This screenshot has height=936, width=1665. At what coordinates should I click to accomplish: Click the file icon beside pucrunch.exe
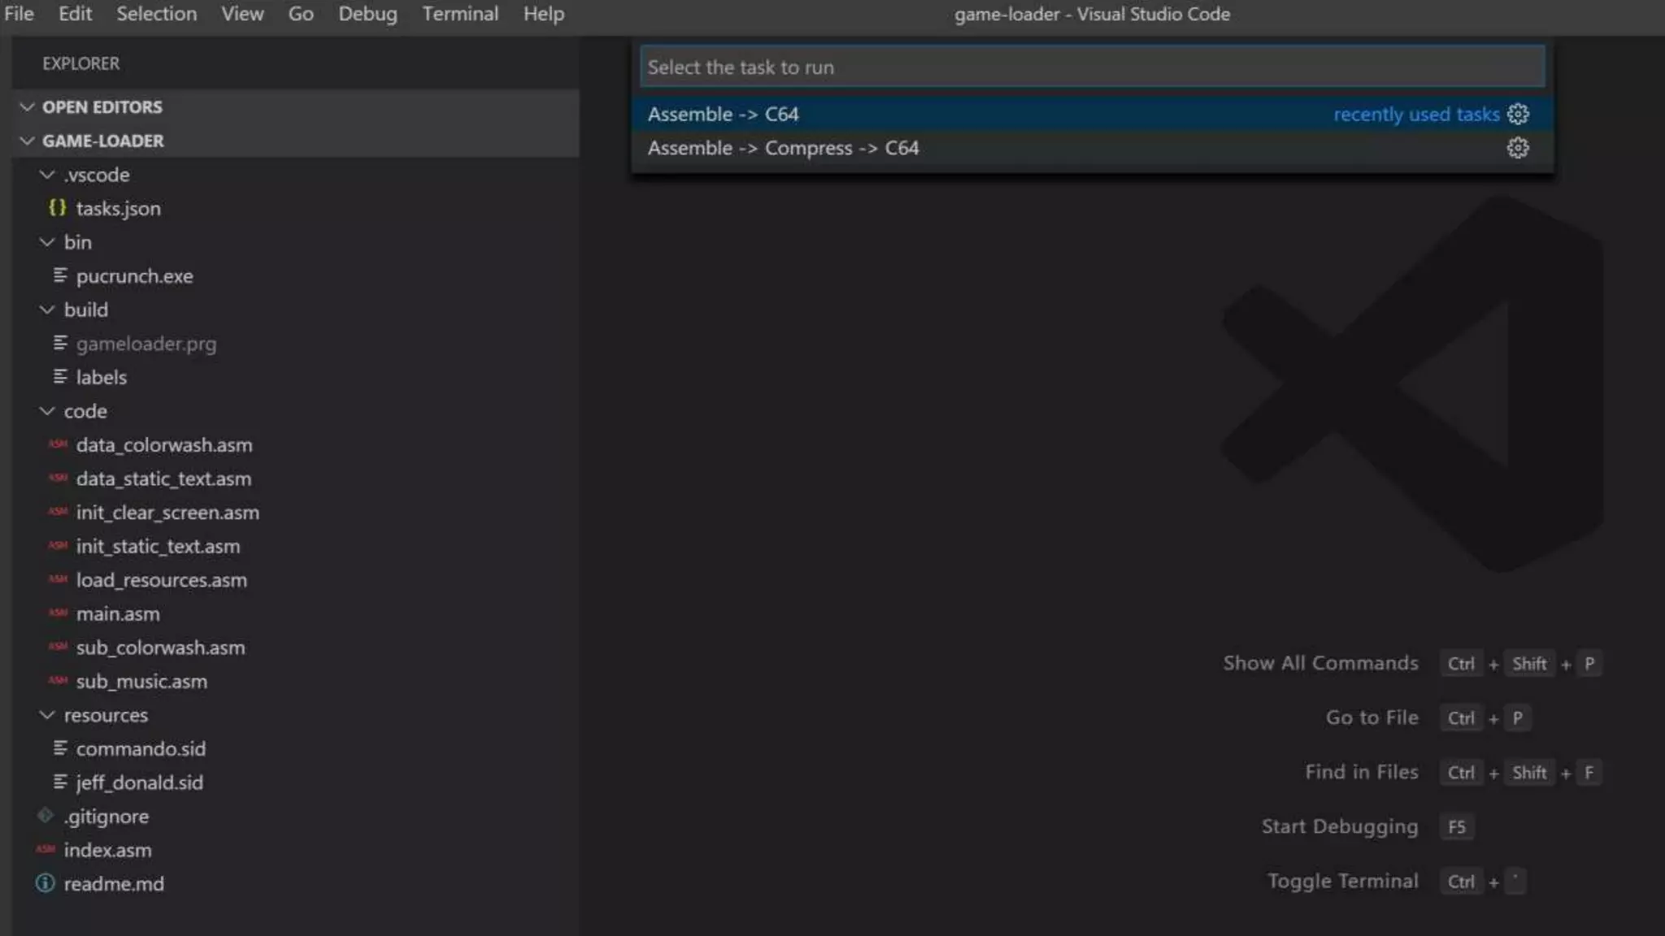[x=59, y=275]
